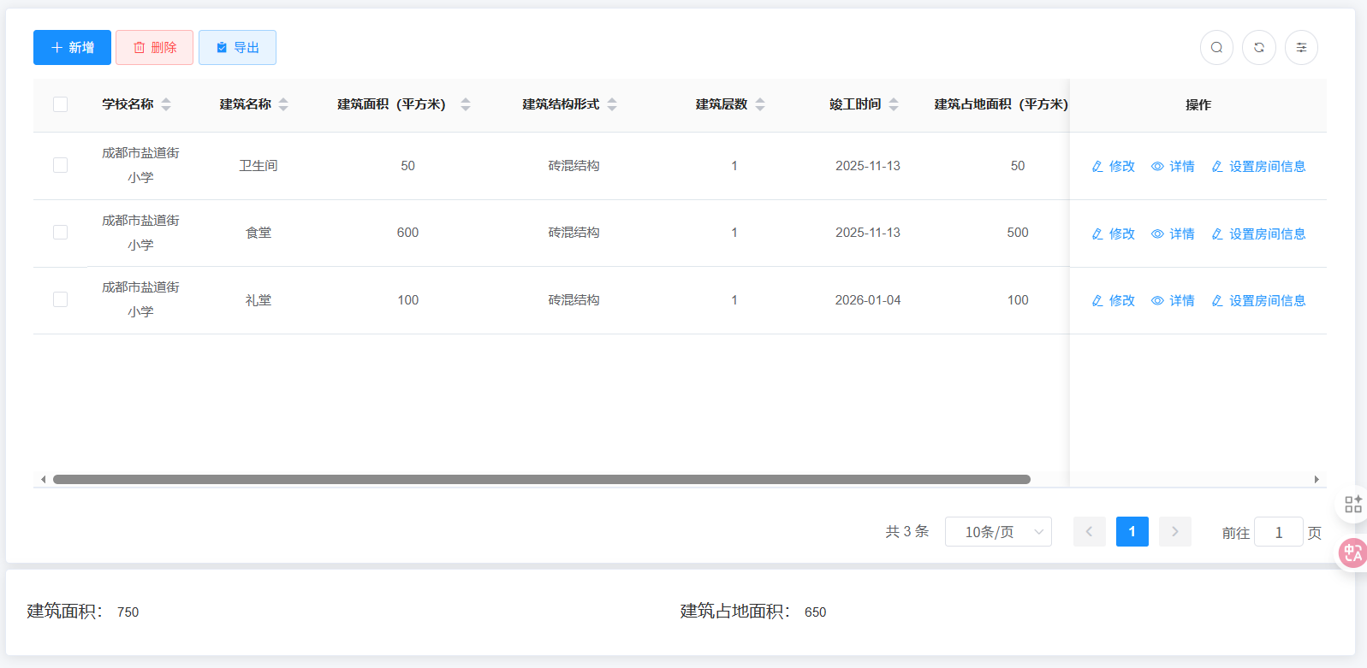Check the 卫生间 row checkbox
1367x668 pixels.
(60, 165)
